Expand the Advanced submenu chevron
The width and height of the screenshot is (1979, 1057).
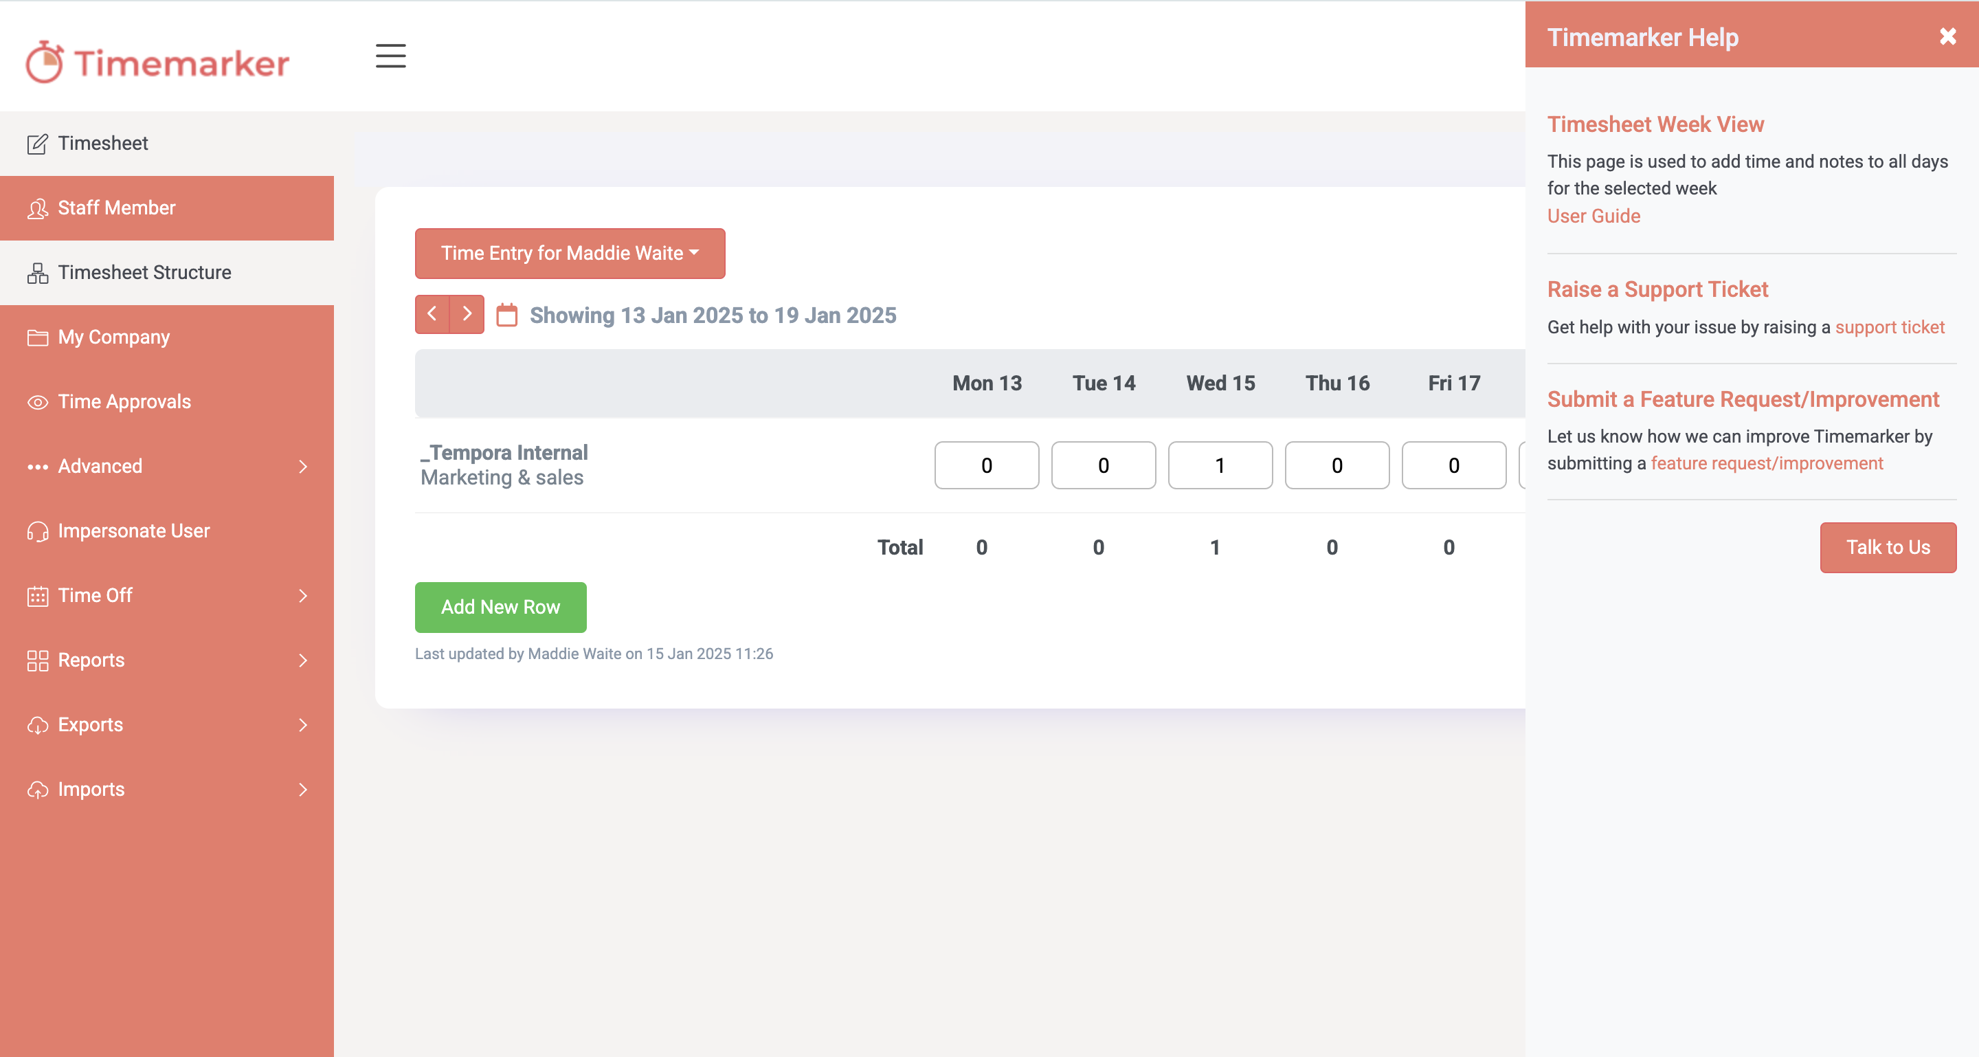[x=302, y=466]
